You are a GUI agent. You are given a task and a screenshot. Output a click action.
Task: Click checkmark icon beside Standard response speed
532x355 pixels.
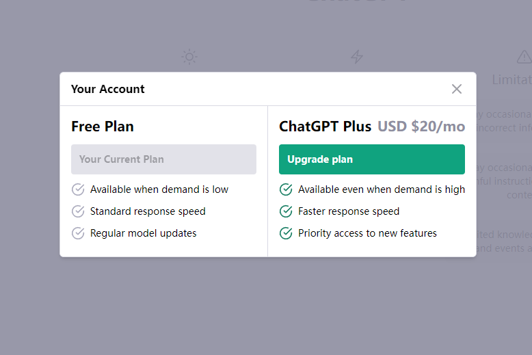(x=78, y=211)
